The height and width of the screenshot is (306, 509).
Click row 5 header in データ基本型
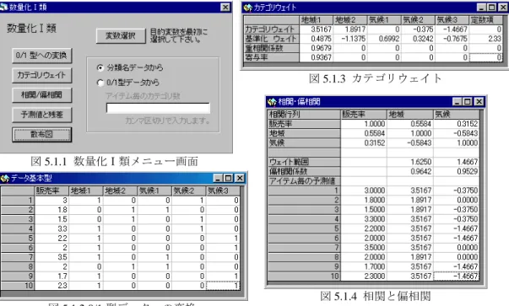[18, 239]
